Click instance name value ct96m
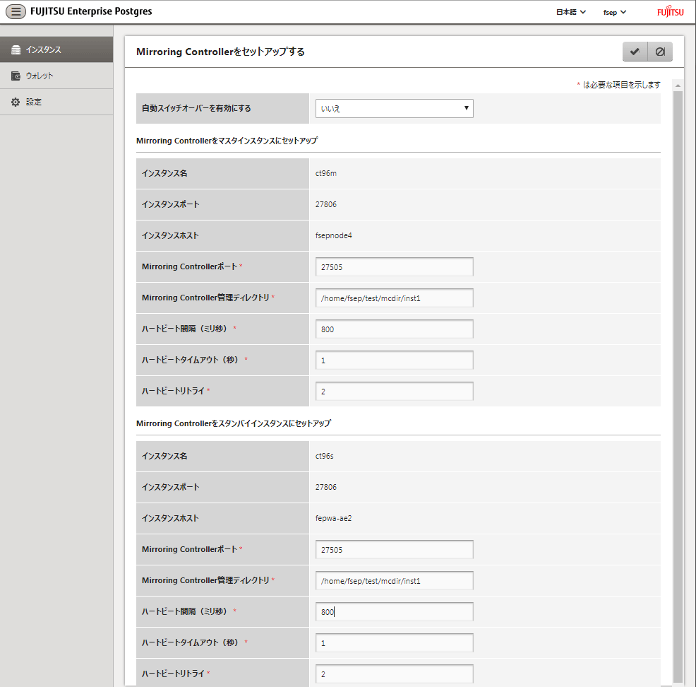 (x=326, y=173)
